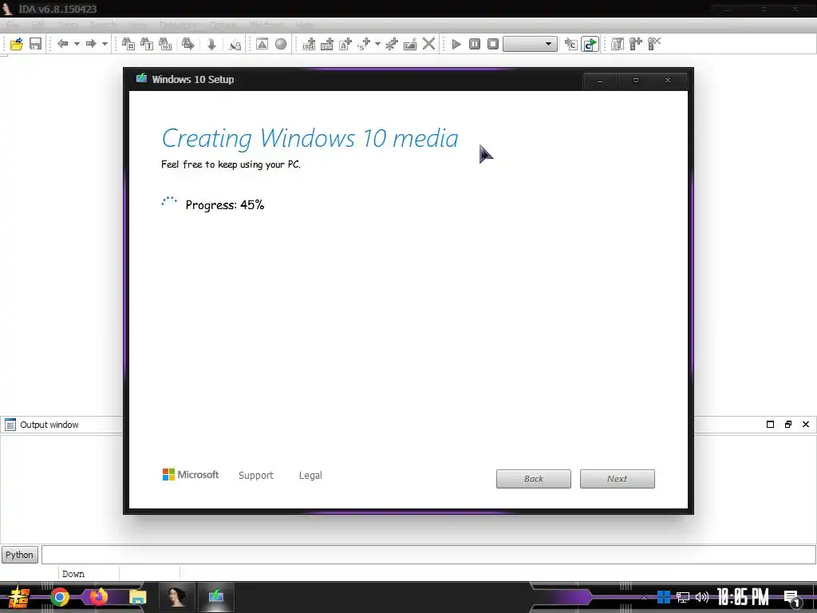Click the Microsoft logo in Setup dialog
This screenshot has height=613, width=817.
(191, 474)
